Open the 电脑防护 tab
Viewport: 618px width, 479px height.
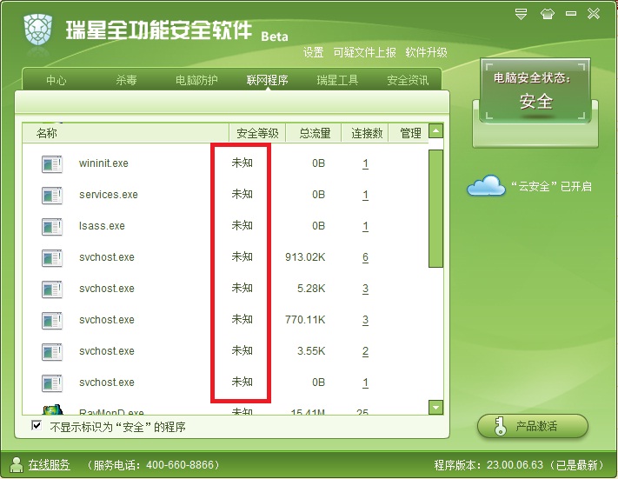coord(196,81)
